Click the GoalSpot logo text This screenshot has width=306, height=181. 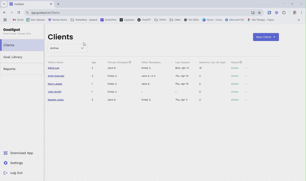click(x=12, y=30)
